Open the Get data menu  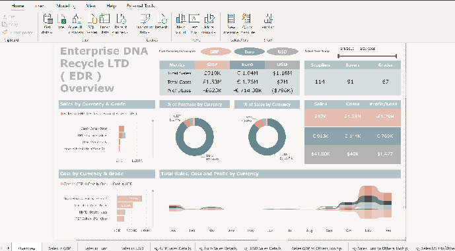(48, 24)
